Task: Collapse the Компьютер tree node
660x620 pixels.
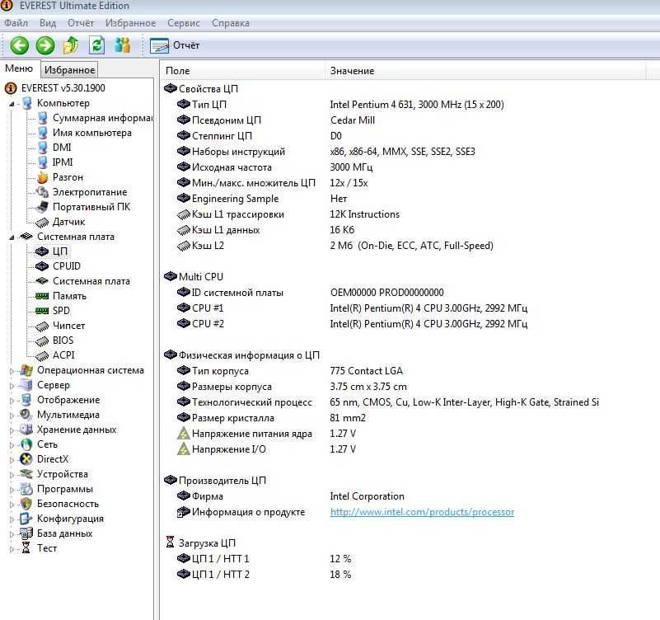Action: (x=12, y=104)
